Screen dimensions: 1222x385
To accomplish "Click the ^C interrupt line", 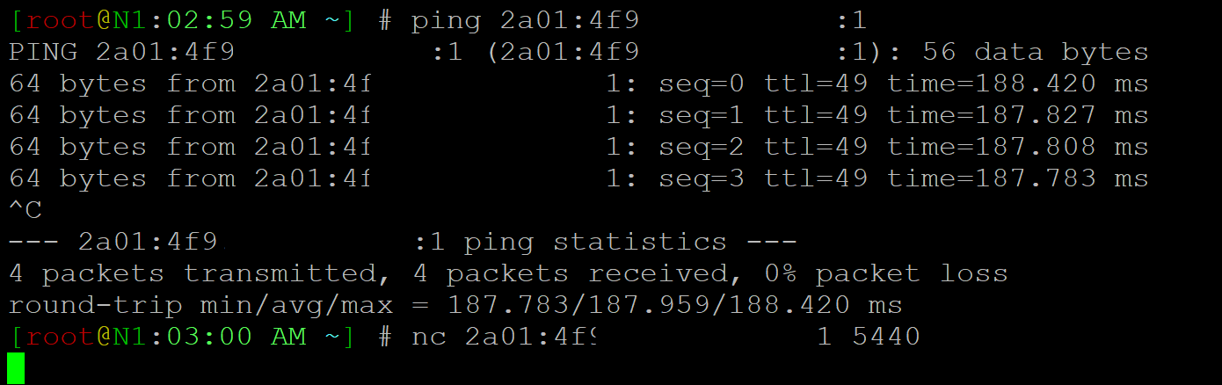I will point(25,211).
